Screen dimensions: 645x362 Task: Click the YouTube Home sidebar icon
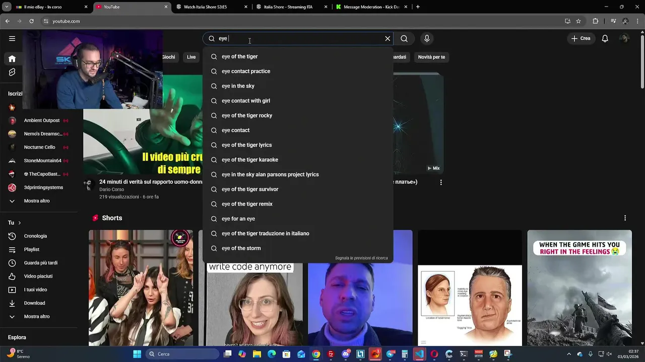(12, 58)
